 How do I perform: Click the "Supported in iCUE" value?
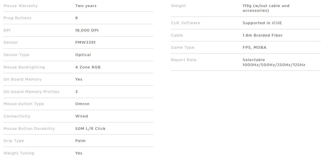click(262, 23)
